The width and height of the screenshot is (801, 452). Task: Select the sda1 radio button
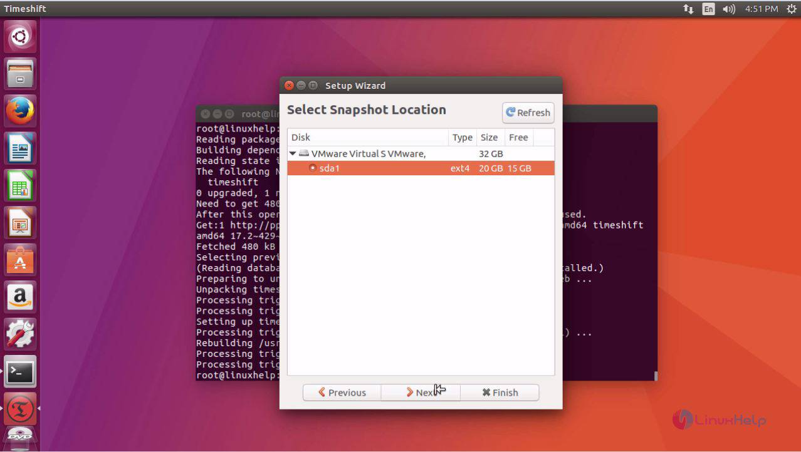[313, 168]
